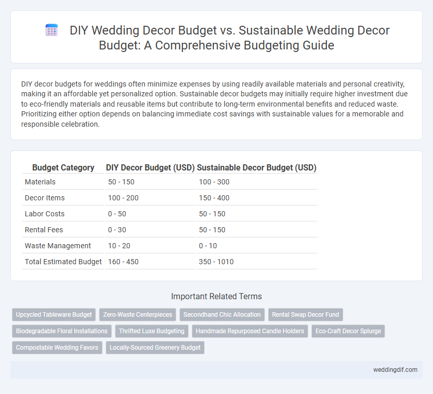Viewport: 433px width, 394px height.
Task: Click the 160 - 450 total DIY value
Action: coord(123,262)
